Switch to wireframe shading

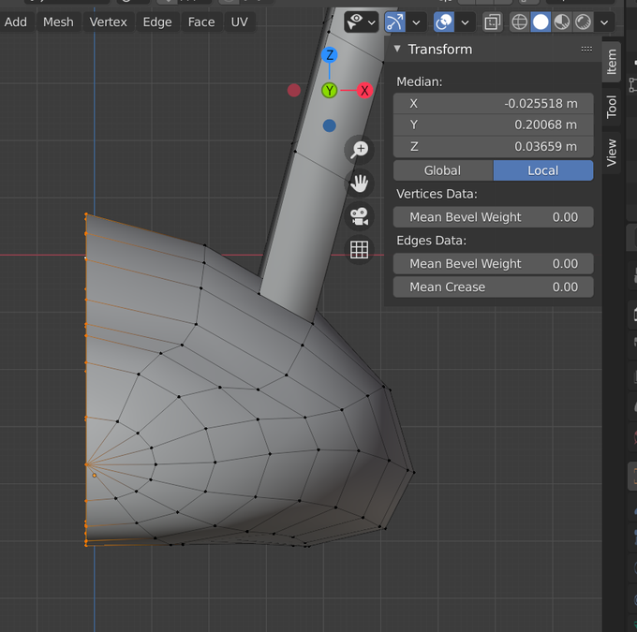pyautogui.click(x=519, y=22)
